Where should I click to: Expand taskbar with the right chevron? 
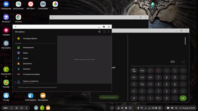(x=112, y=108)
